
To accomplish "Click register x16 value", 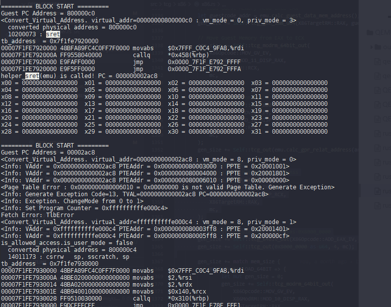I will [x=50, y=111].
